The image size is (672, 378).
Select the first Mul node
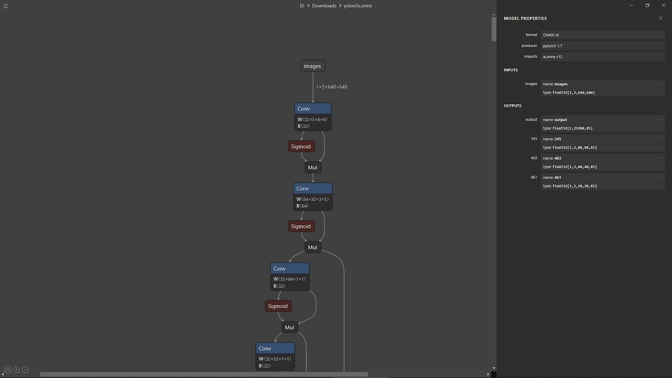[x=312, y=167]
